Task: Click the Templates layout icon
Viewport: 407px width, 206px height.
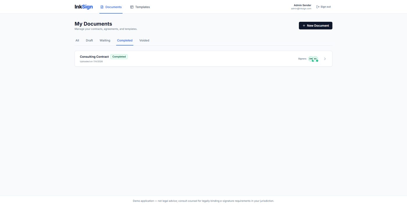Action: pos(132,7)
